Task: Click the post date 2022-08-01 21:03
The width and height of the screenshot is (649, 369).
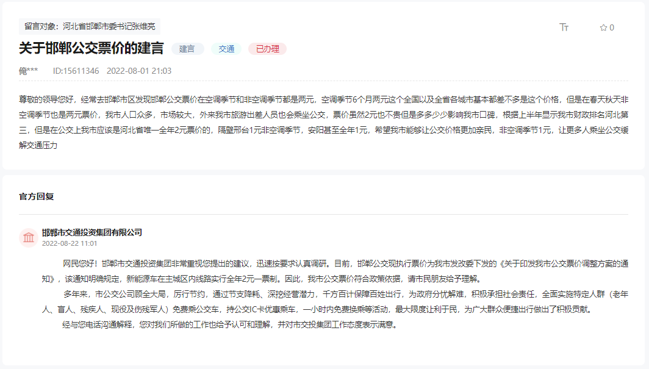Action: point(139,71)
